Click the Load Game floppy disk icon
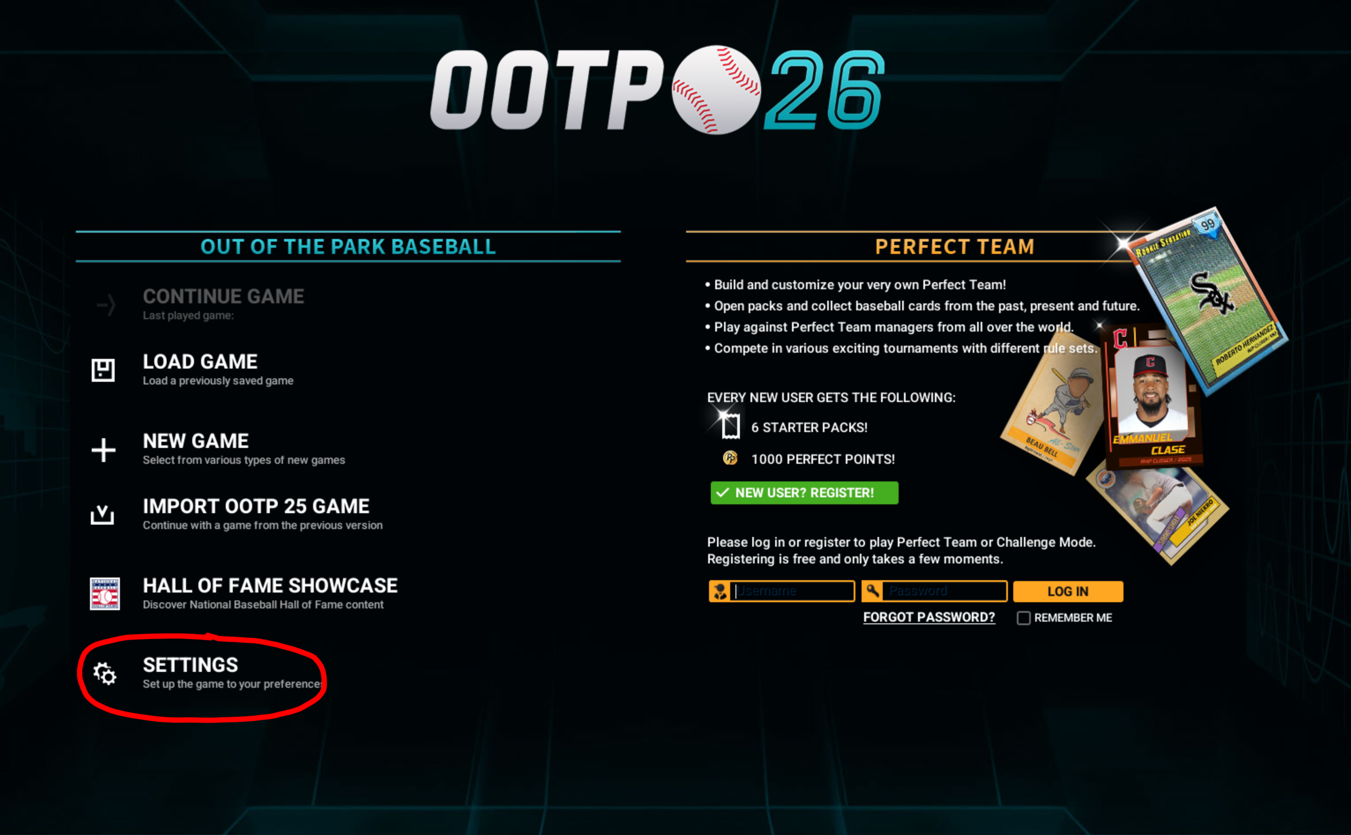The height and width of the screenshot is (835, 1351). [x=103, y=370]
